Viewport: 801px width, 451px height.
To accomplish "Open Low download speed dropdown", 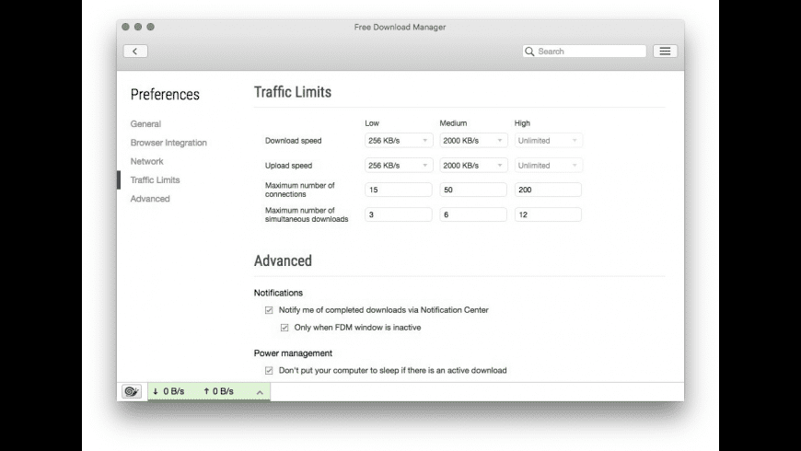I will tap(399, 141).
